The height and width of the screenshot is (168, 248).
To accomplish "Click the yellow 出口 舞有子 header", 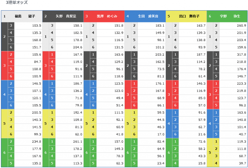I will pos(186,16).
